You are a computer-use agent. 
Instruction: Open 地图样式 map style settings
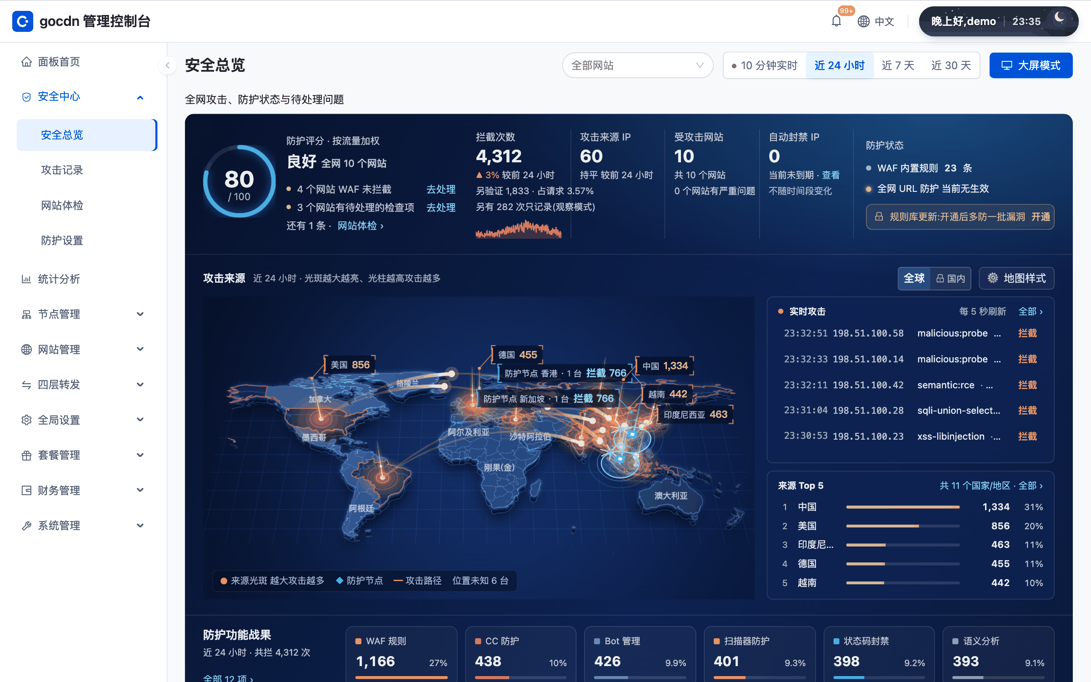[1016, 278]
